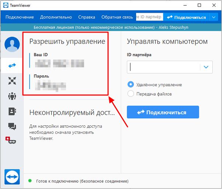This screenshot has width=222, height=189.
Task: Focus the ID партнёра input field
Action: tap(170, 67)
